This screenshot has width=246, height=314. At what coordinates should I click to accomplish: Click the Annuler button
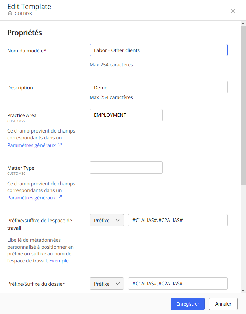223,304
